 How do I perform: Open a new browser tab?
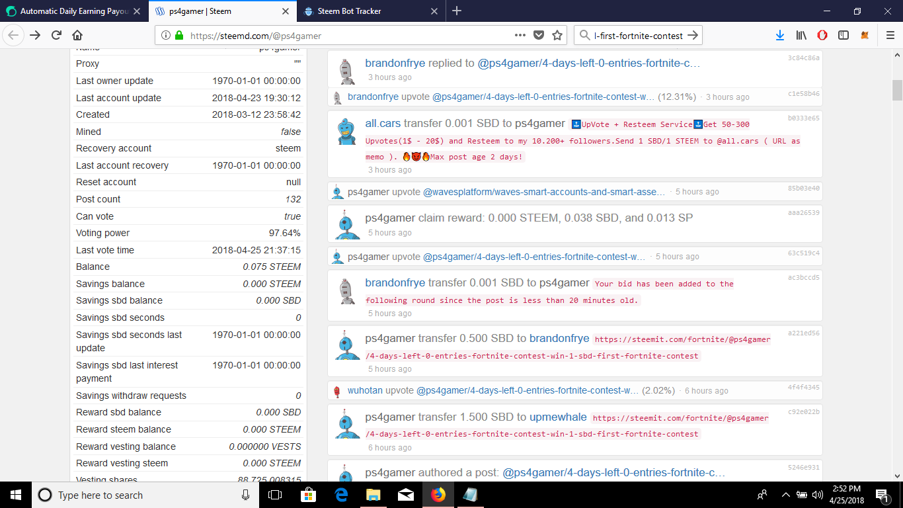(457, 11)
